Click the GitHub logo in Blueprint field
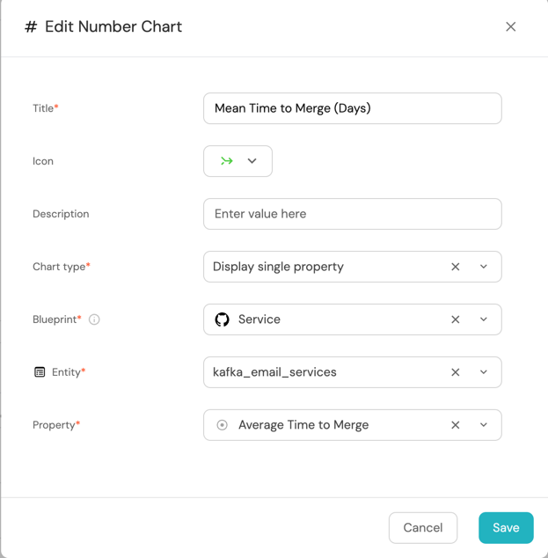This screenshot has width=548, height=558. (223, 319)
